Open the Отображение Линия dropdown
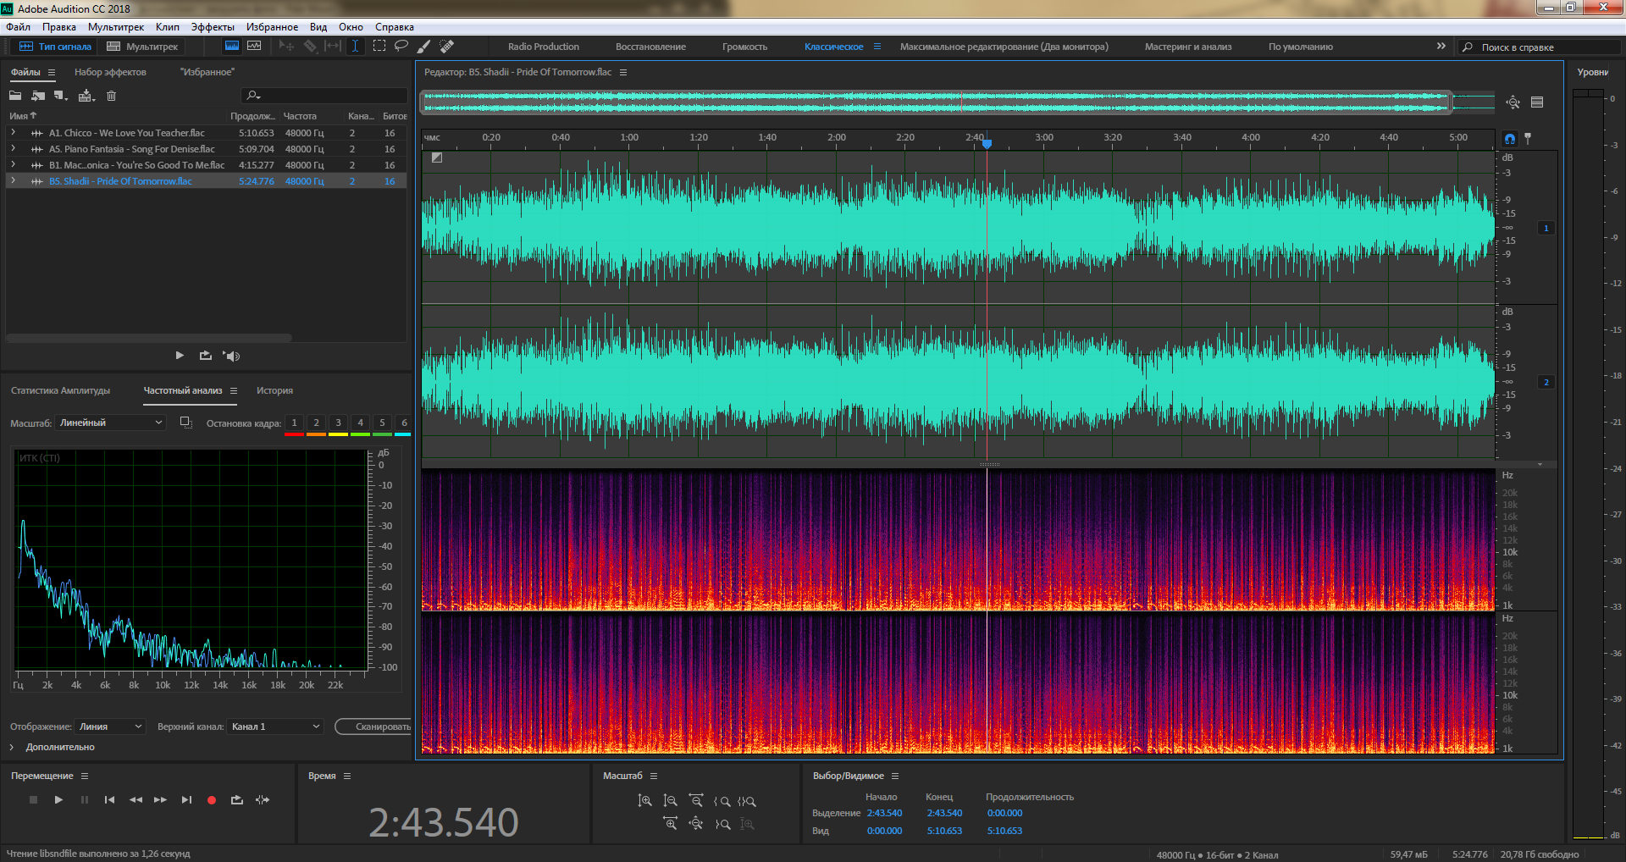Screen dimensions: 1626x862 110,727
